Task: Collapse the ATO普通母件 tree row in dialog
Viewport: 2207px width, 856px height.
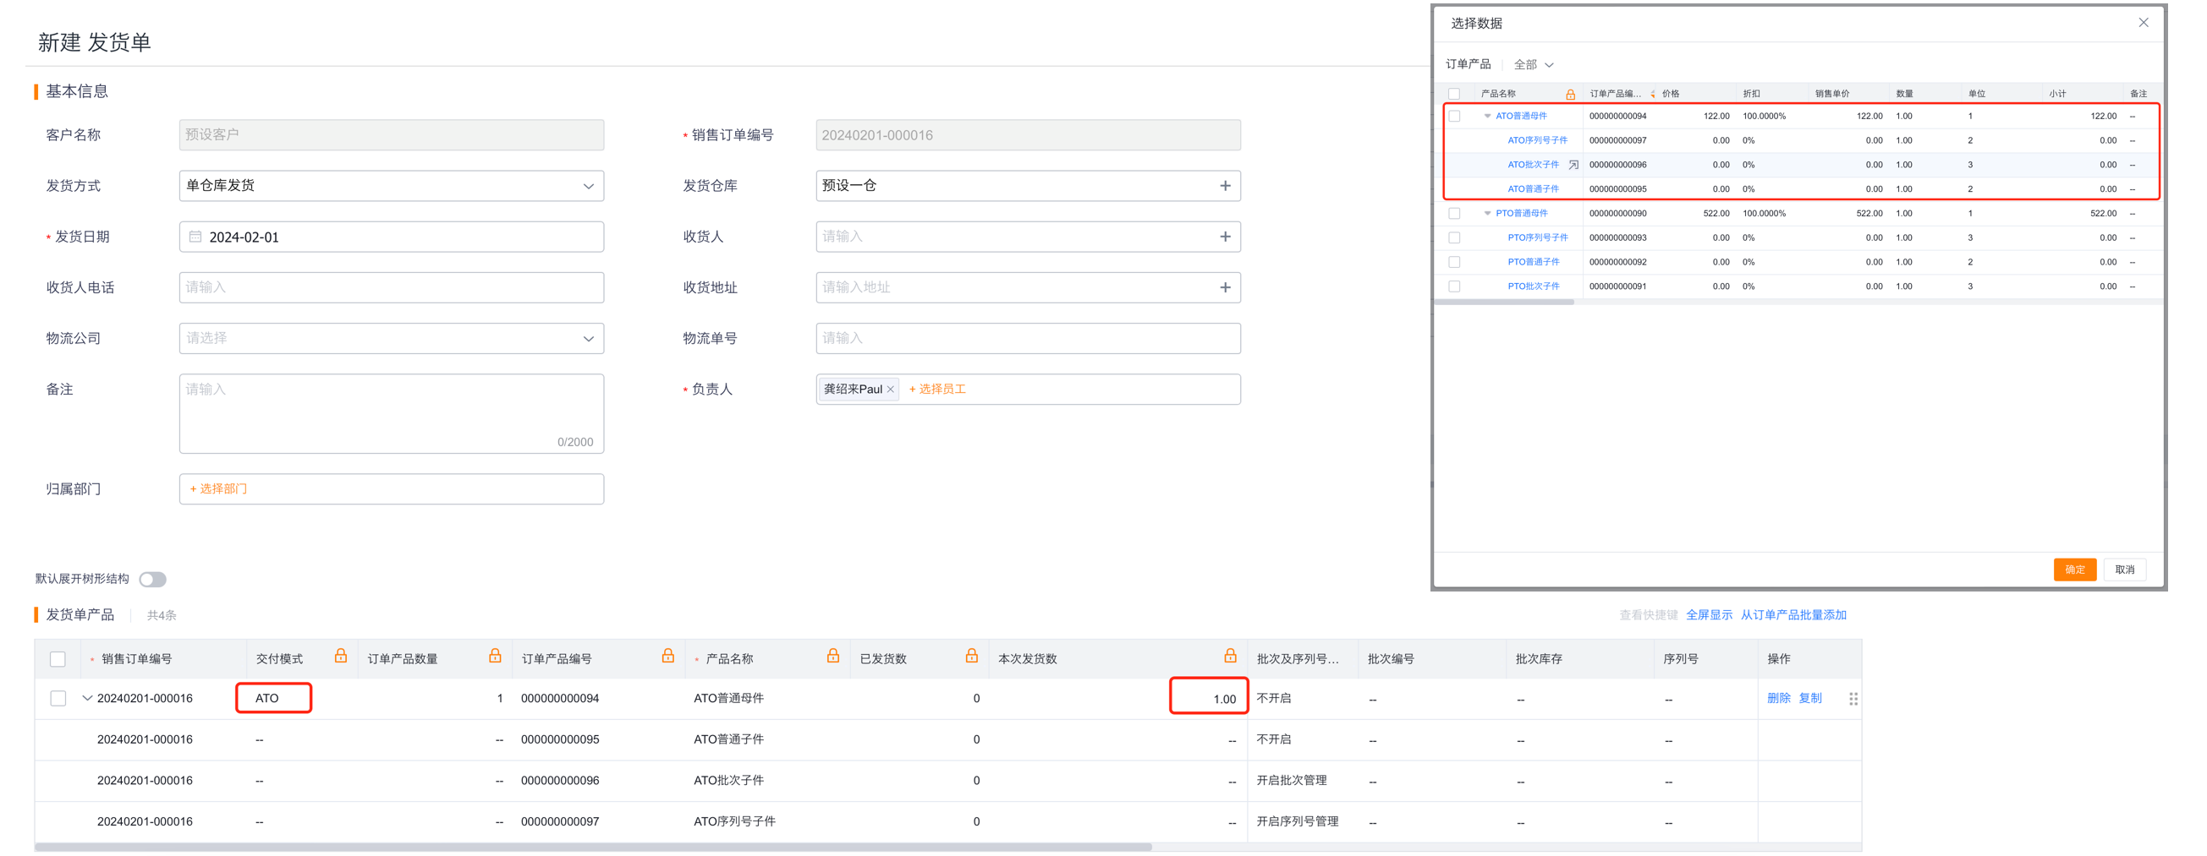Action: click(1487, 117)
